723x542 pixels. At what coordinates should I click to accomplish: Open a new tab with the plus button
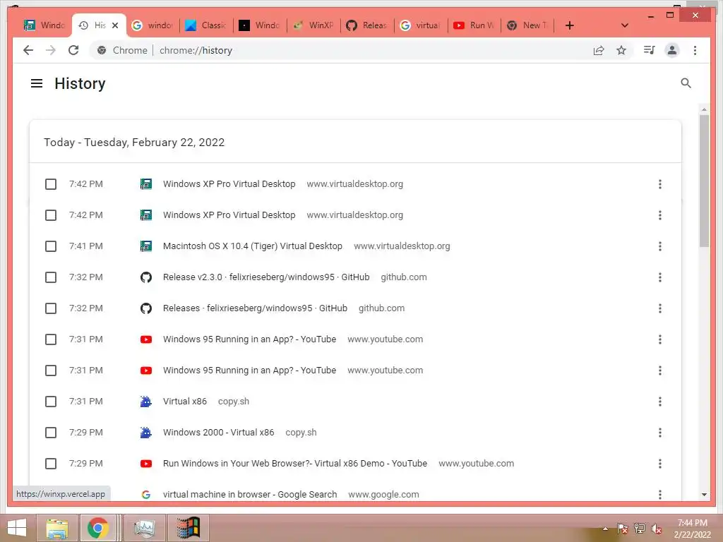pyautogui.click(x=570, y=25)
